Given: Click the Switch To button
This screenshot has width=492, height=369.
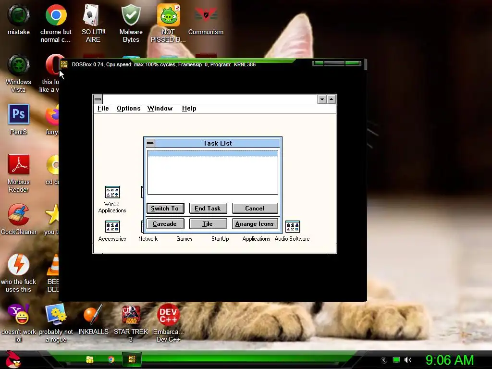Looking at the screenshot, I should click(x=165, y=209).
